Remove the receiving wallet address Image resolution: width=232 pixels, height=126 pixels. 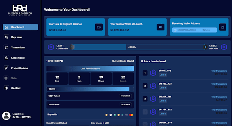[206, 30]
